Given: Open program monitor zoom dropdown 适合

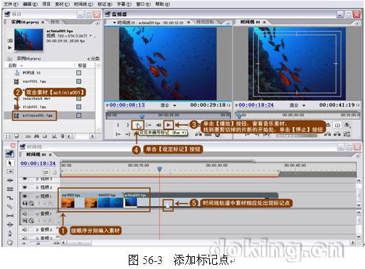Looking at the screenshot, I should pyautogui.click(x=297, y=105).
